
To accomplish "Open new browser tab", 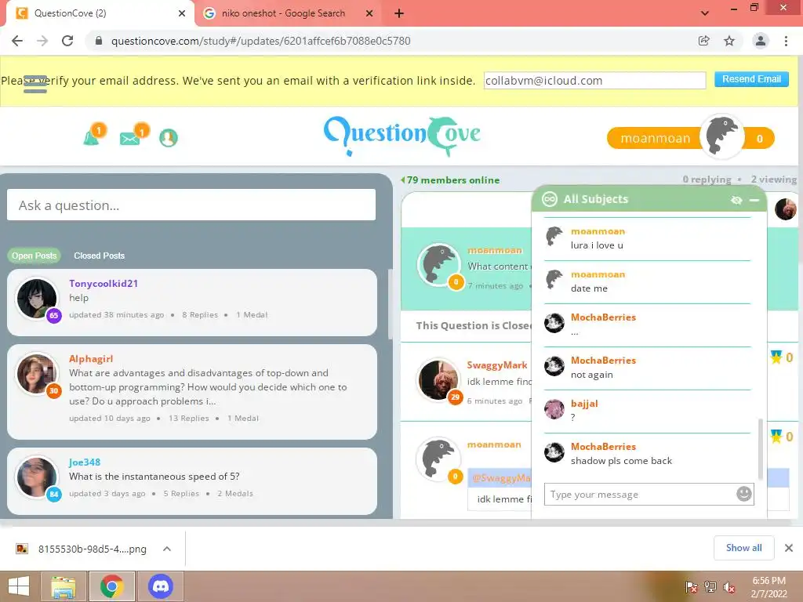I will (399, 13).
